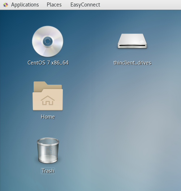181x191 pixels.
Task: Select the Home folder icon
Action: [48, 96]
